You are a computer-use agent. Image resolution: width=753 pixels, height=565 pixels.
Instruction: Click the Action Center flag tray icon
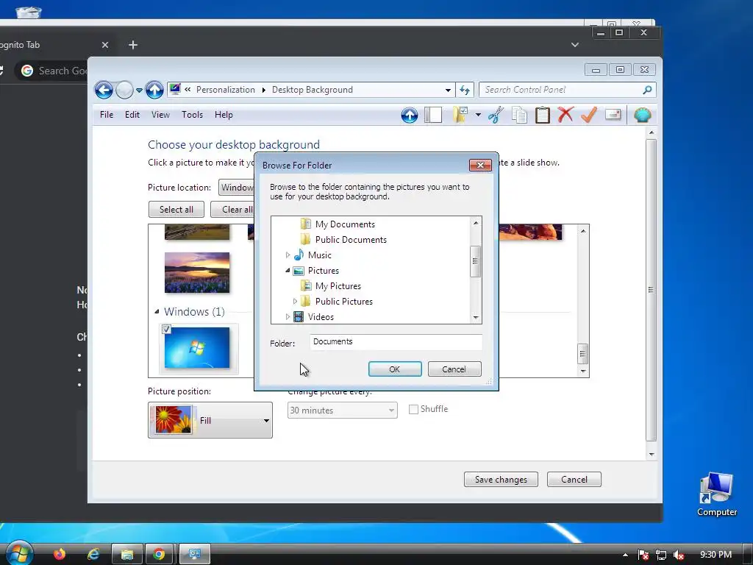pyautogui.click(x=643, y=555)
